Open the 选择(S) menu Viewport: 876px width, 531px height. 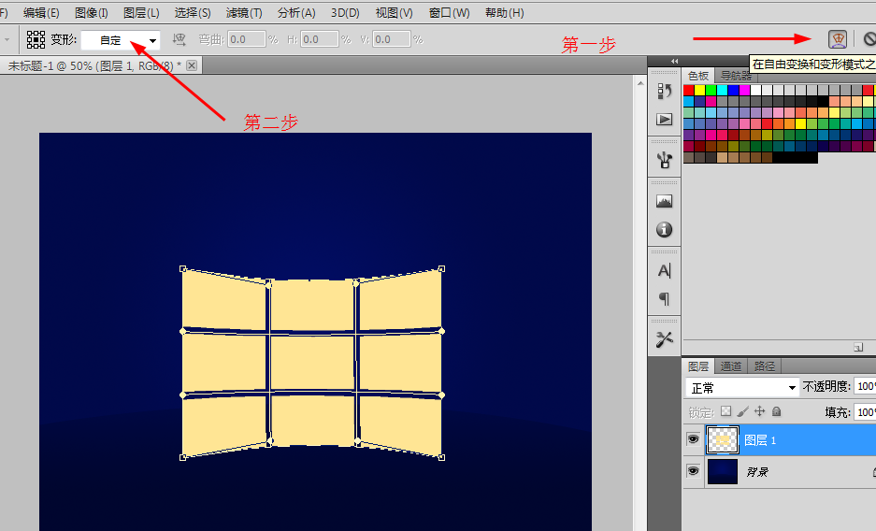[x=193, y=12]
